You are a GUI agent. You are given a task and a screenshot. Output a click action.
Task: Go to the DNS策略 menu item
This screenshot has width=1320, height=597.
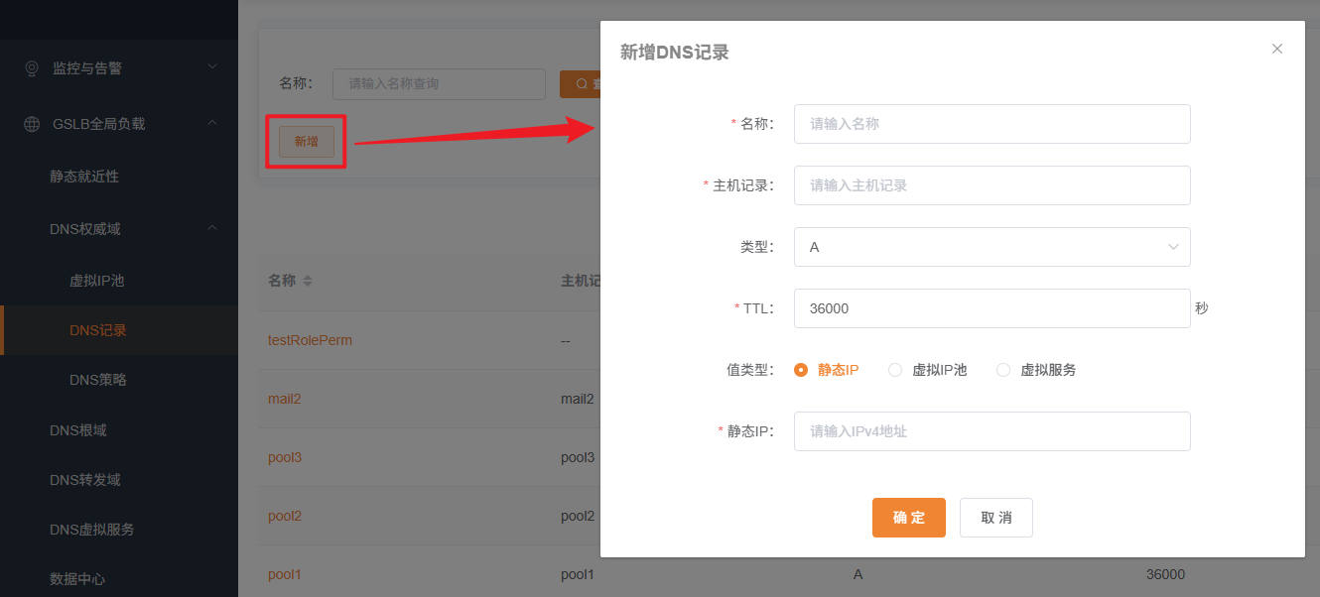(97, 380)
